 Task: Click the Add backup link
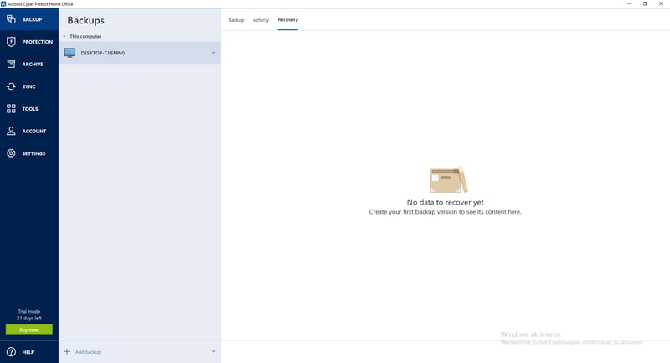click(x=88, y=352)
